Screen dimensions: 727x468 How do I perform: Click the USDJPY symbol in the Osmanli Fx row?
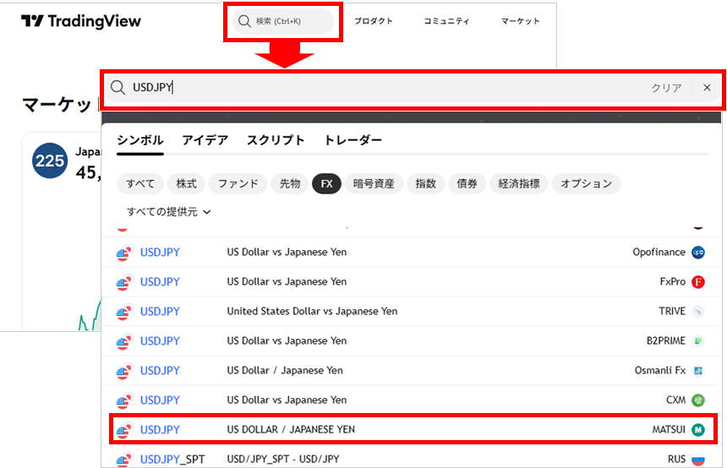point(160,371)
